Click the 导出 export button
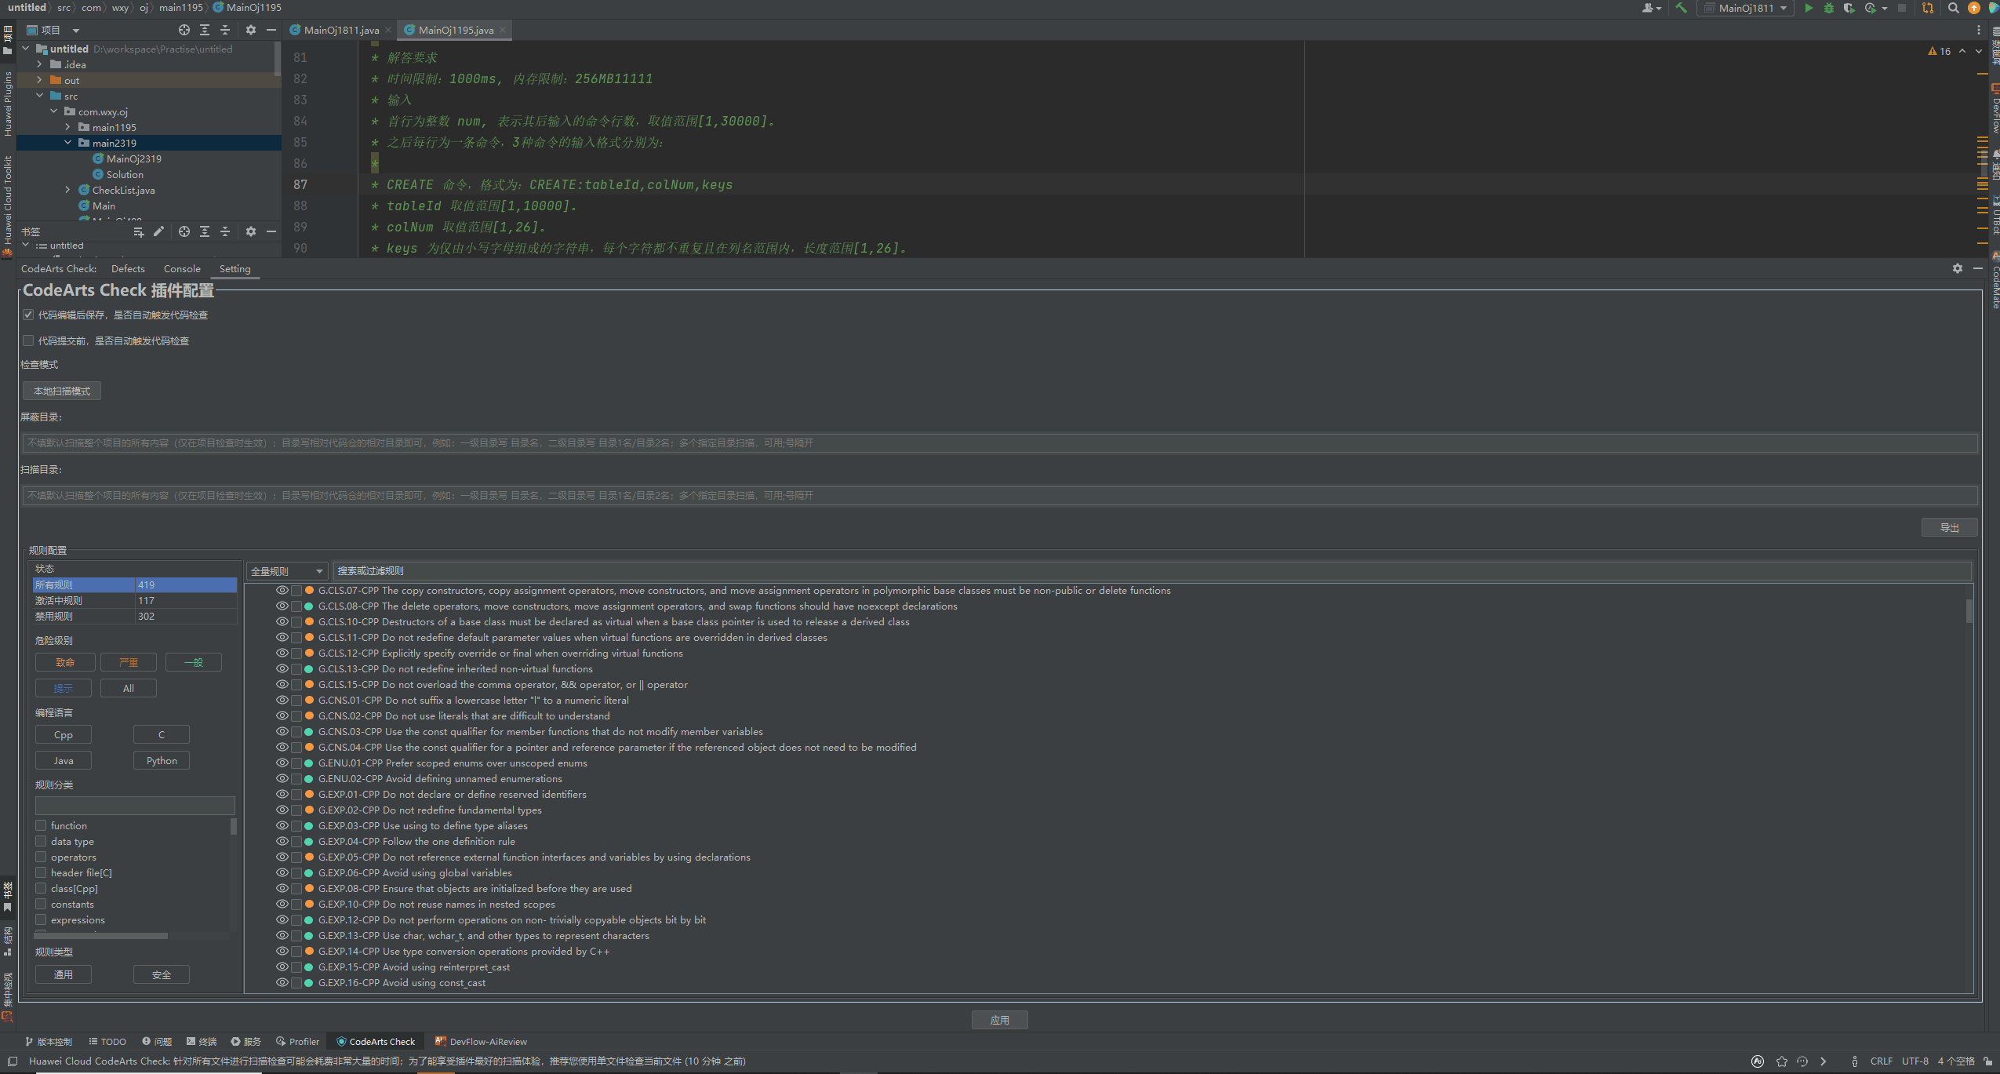 point(1949,528)
